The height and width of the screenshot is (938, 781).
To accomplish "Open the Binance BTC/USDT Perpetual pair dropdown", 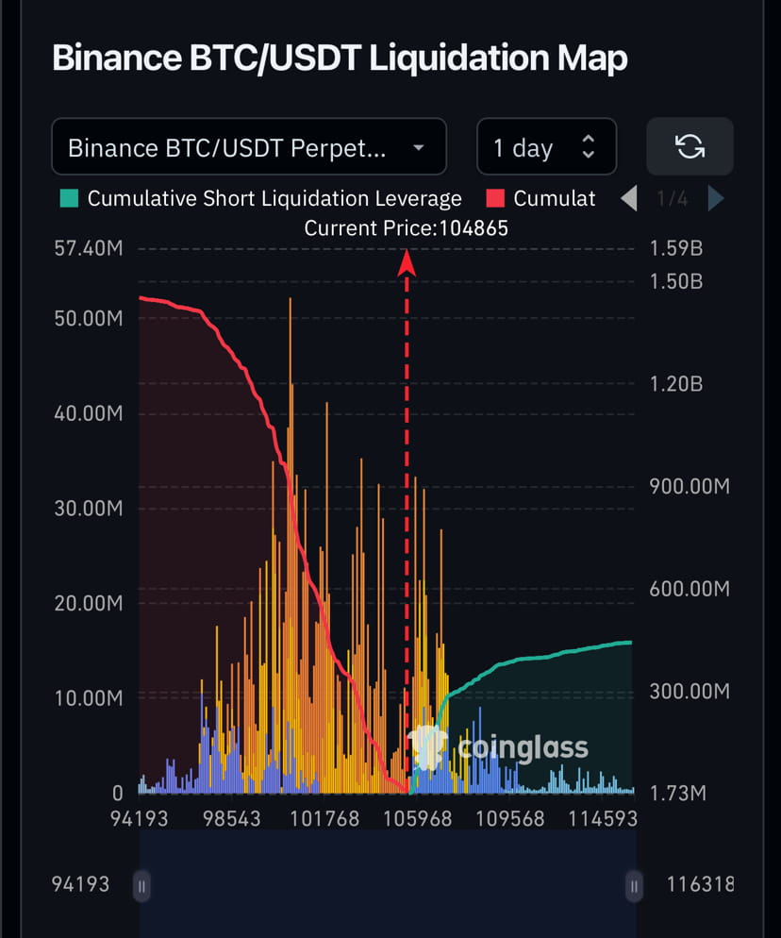I will (x=249, y=147).
